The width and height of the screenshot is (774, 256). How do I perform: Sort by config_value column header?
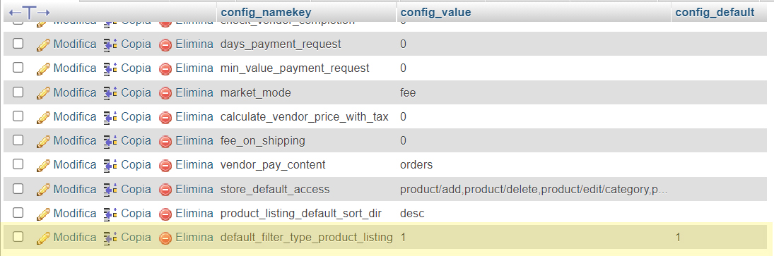point(435,12)
